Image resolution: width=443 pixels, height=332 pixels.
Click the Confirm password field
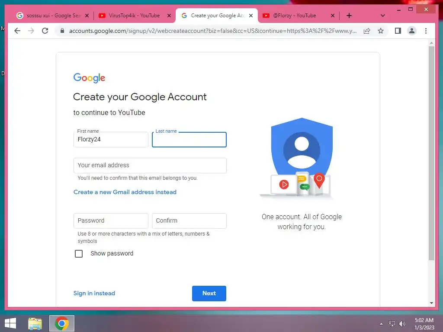(189, 221)
